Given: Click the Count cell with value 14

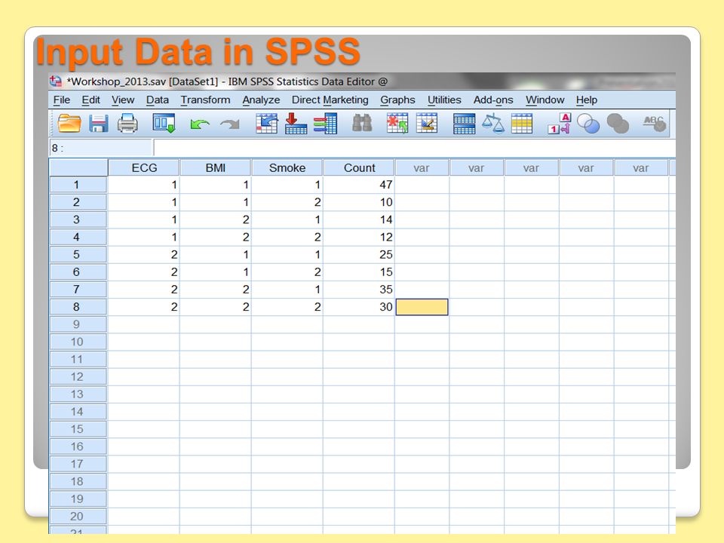Looking at the screenshot, I should [359, 219].
